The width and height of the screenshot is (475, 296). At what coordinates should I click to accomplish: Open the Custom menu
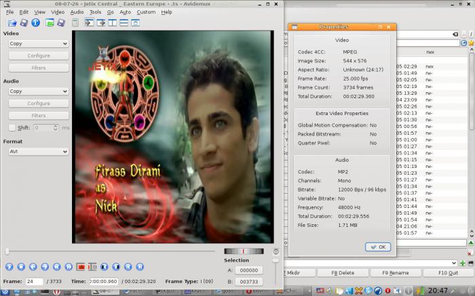tap(146, 12)
